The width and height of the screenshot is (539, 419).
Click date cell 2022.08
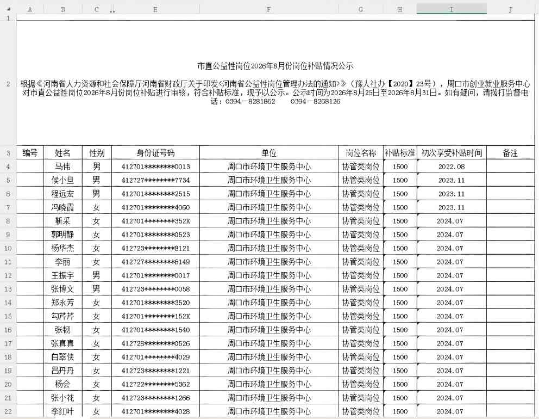[452, 167]
